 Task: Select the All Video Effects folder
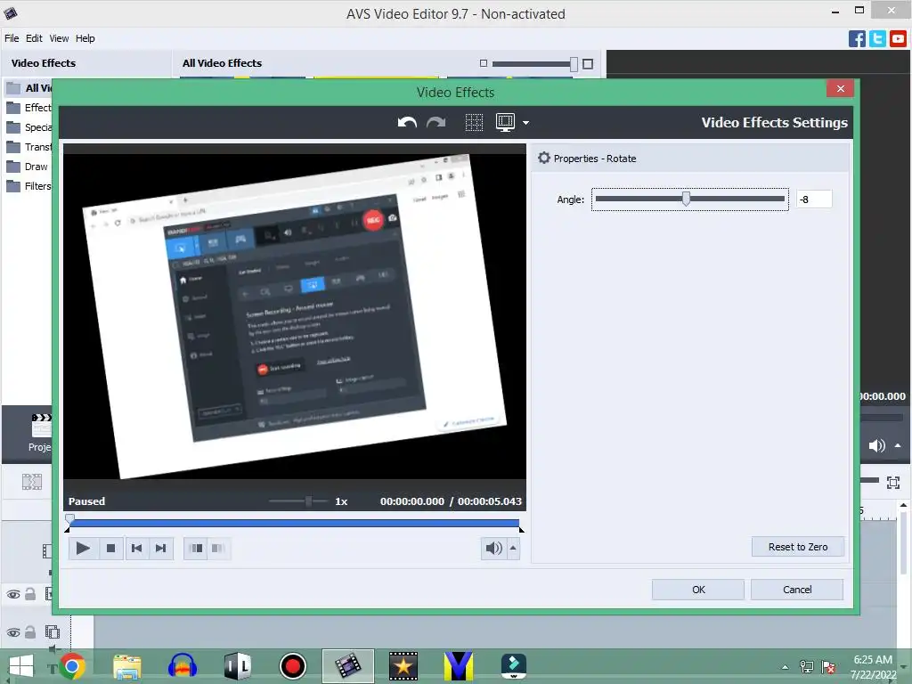(29, 88)
